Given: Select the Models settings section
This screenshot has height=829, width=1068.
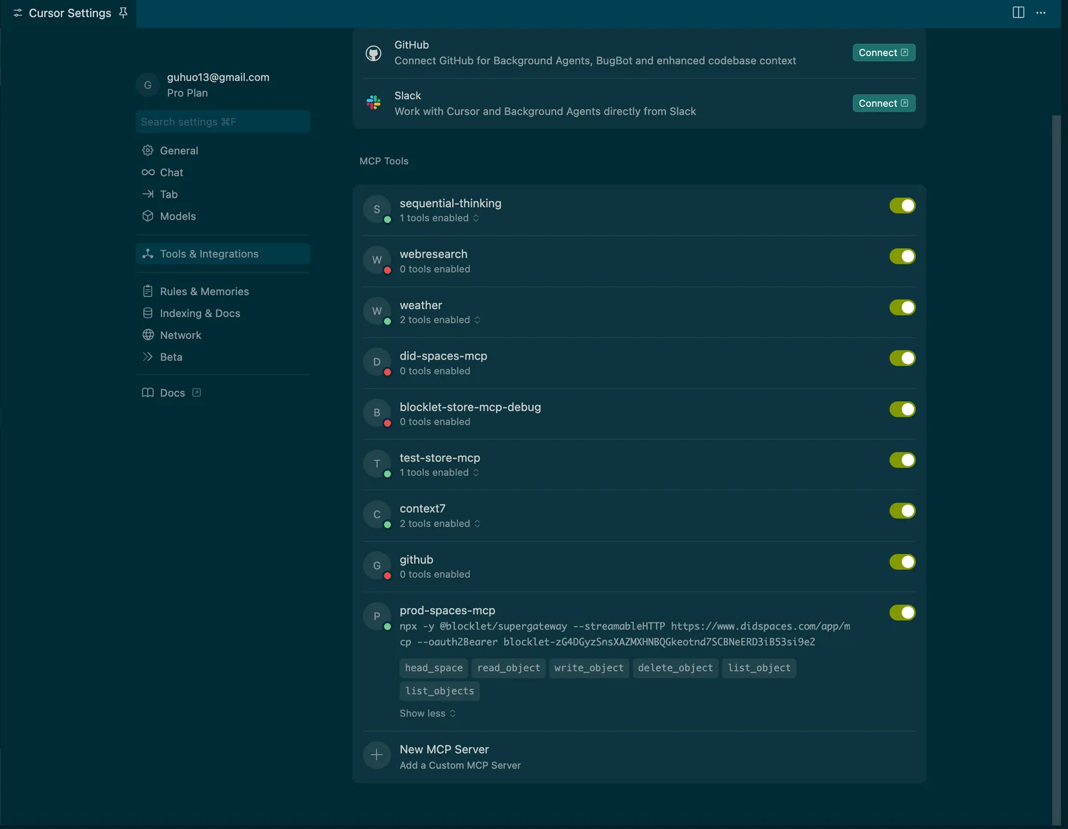Looking at the screenshot, I should coord(223,216).
